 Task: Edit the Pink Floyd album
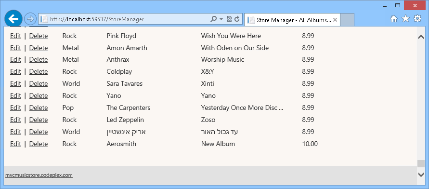pyautogui.click(x=15, y=36)
